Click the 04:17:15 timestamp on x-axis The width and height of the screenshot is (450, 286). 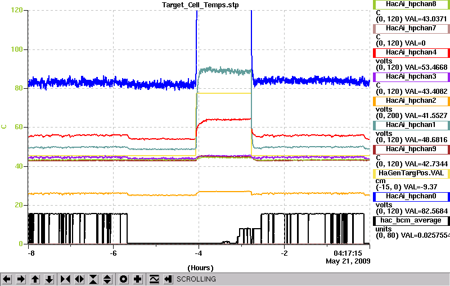click(x=348, y=253)
